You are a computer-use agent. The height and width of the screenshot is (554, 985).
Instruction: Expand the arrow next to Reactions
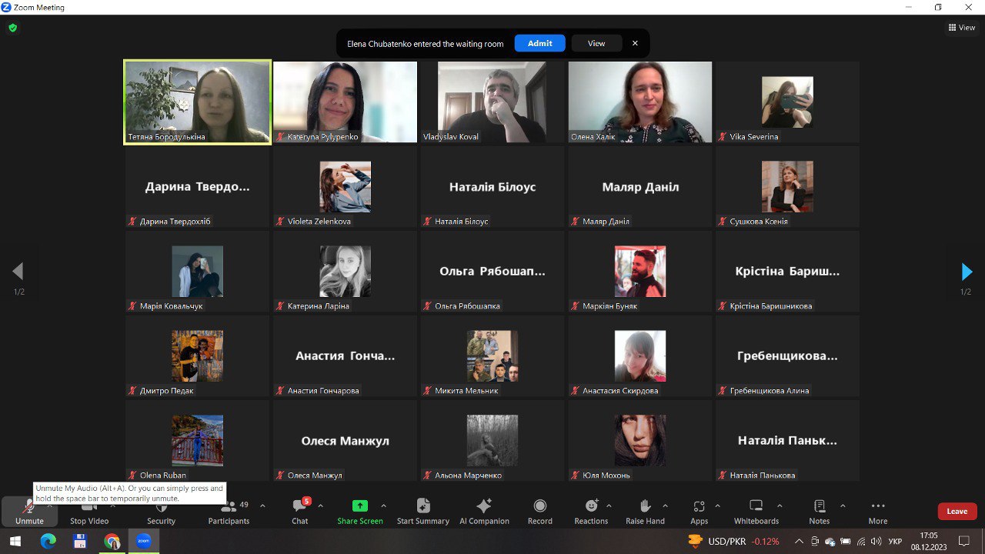[x=609, y=506]
